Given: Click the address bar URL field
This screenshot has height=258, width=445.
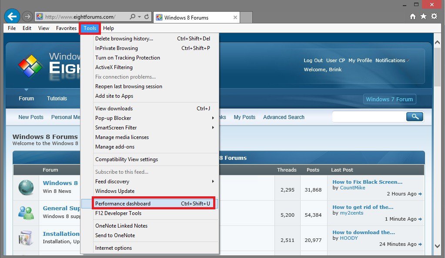Looking at the screenshot, I should [x=86, y=17].
